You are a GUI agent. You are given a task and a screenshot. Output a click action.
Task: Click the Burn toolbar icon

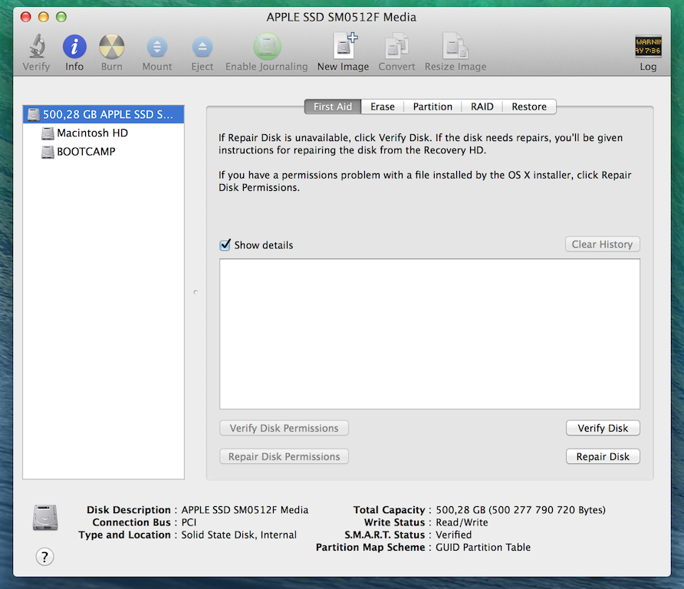112,46
